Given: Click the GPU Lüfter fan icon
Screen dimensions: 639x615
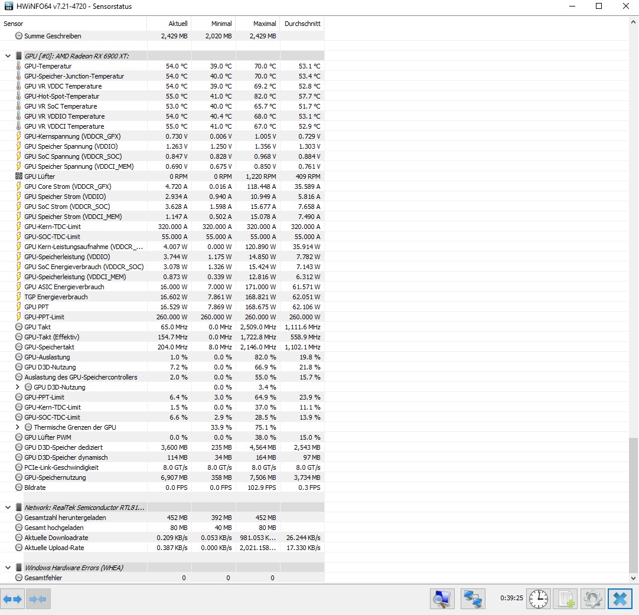Looking at the screenshot, I should tap(19, 176).
